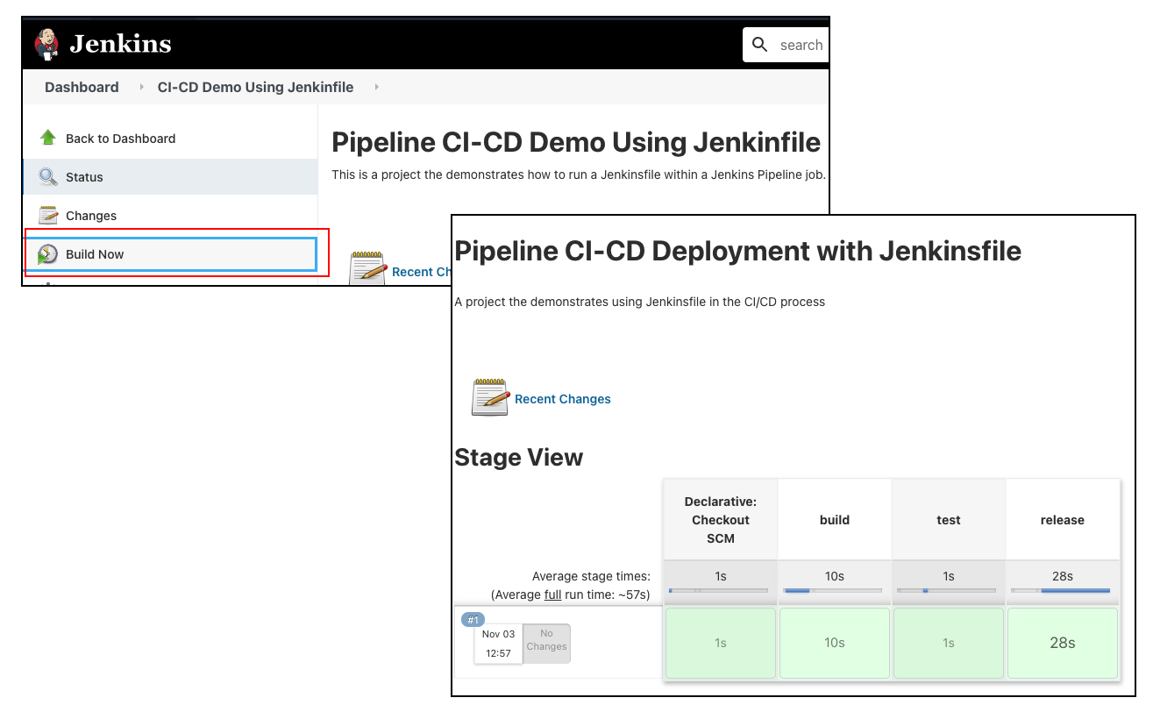The height and width of the screenshot is (712, 1153).
Task: Open the CI-CD Demo Using Jenkinfile breadcrumb
Action: pos(255,88)
